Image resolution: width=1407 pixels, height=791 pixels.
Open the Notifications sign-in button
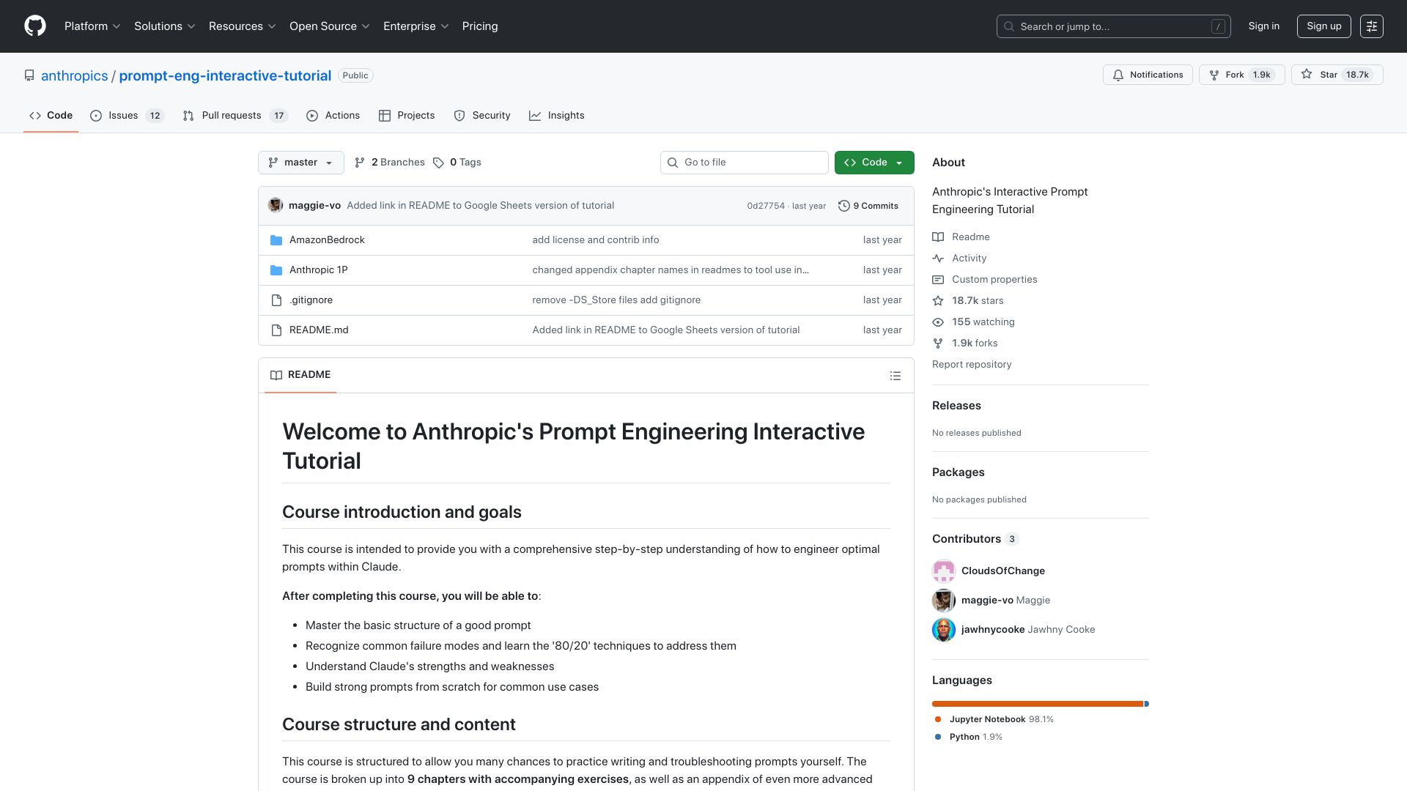click(1148, 75)
